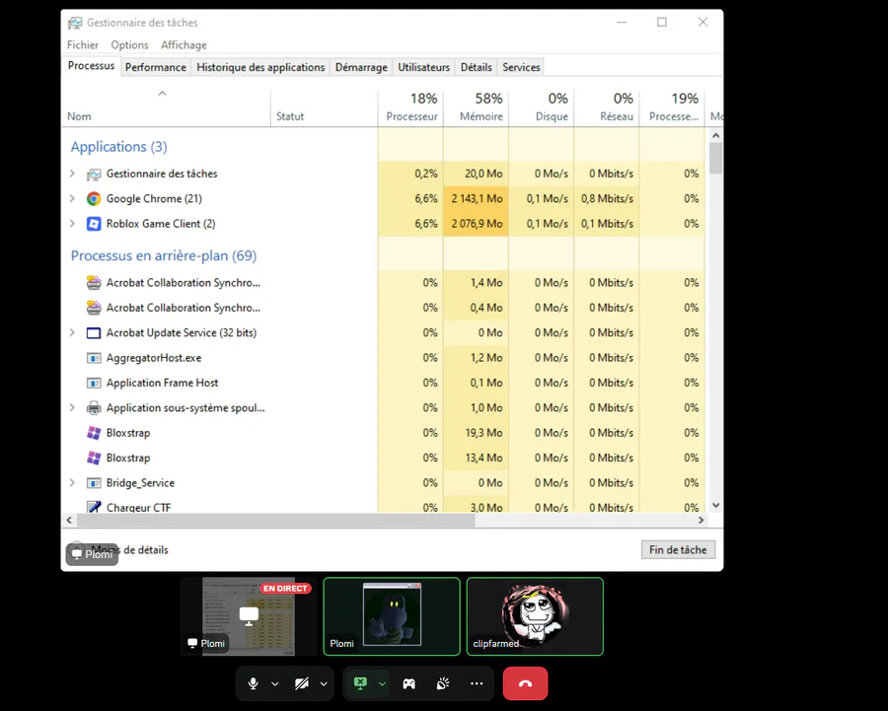This screenshot has width=888, height=711.
Task: Click the Fin de tâche button
Action: 678,549
